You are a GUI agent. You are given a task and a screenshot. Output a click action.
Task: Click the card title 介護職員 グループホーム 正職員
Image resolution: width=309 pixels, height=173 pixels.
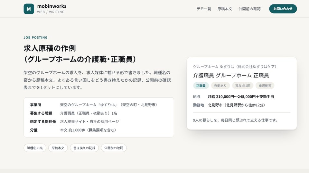click(231, 75)
